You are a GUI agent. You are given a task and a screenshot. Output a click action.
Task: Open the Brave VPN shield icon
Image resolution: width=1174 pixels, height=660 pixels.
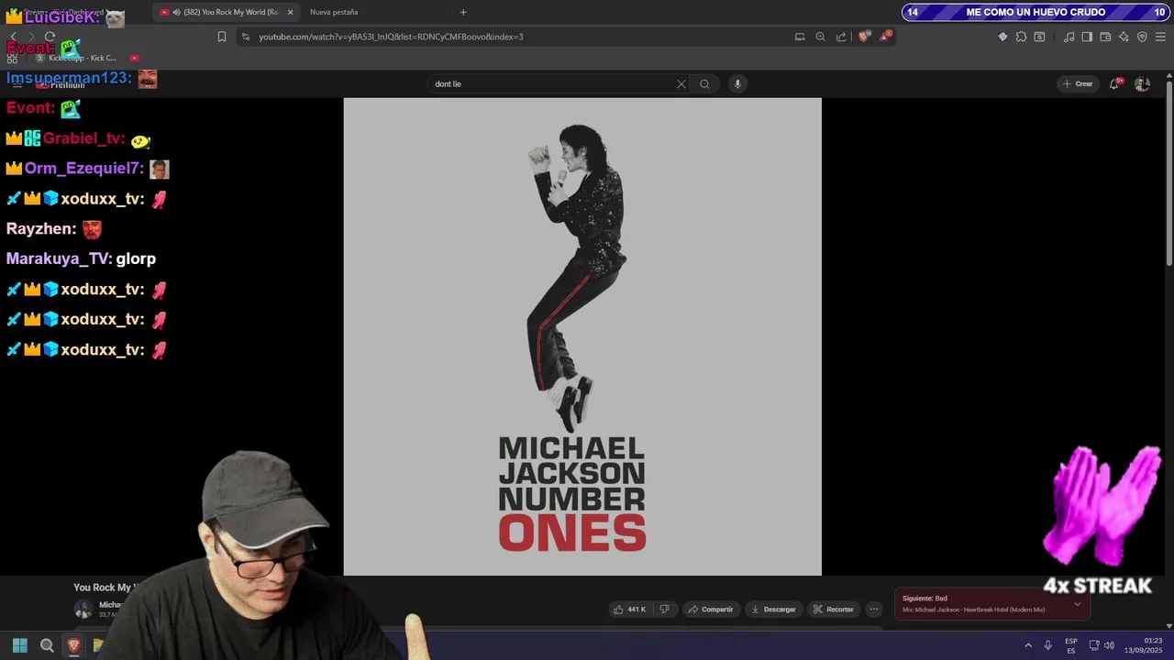pos(1142,37)
